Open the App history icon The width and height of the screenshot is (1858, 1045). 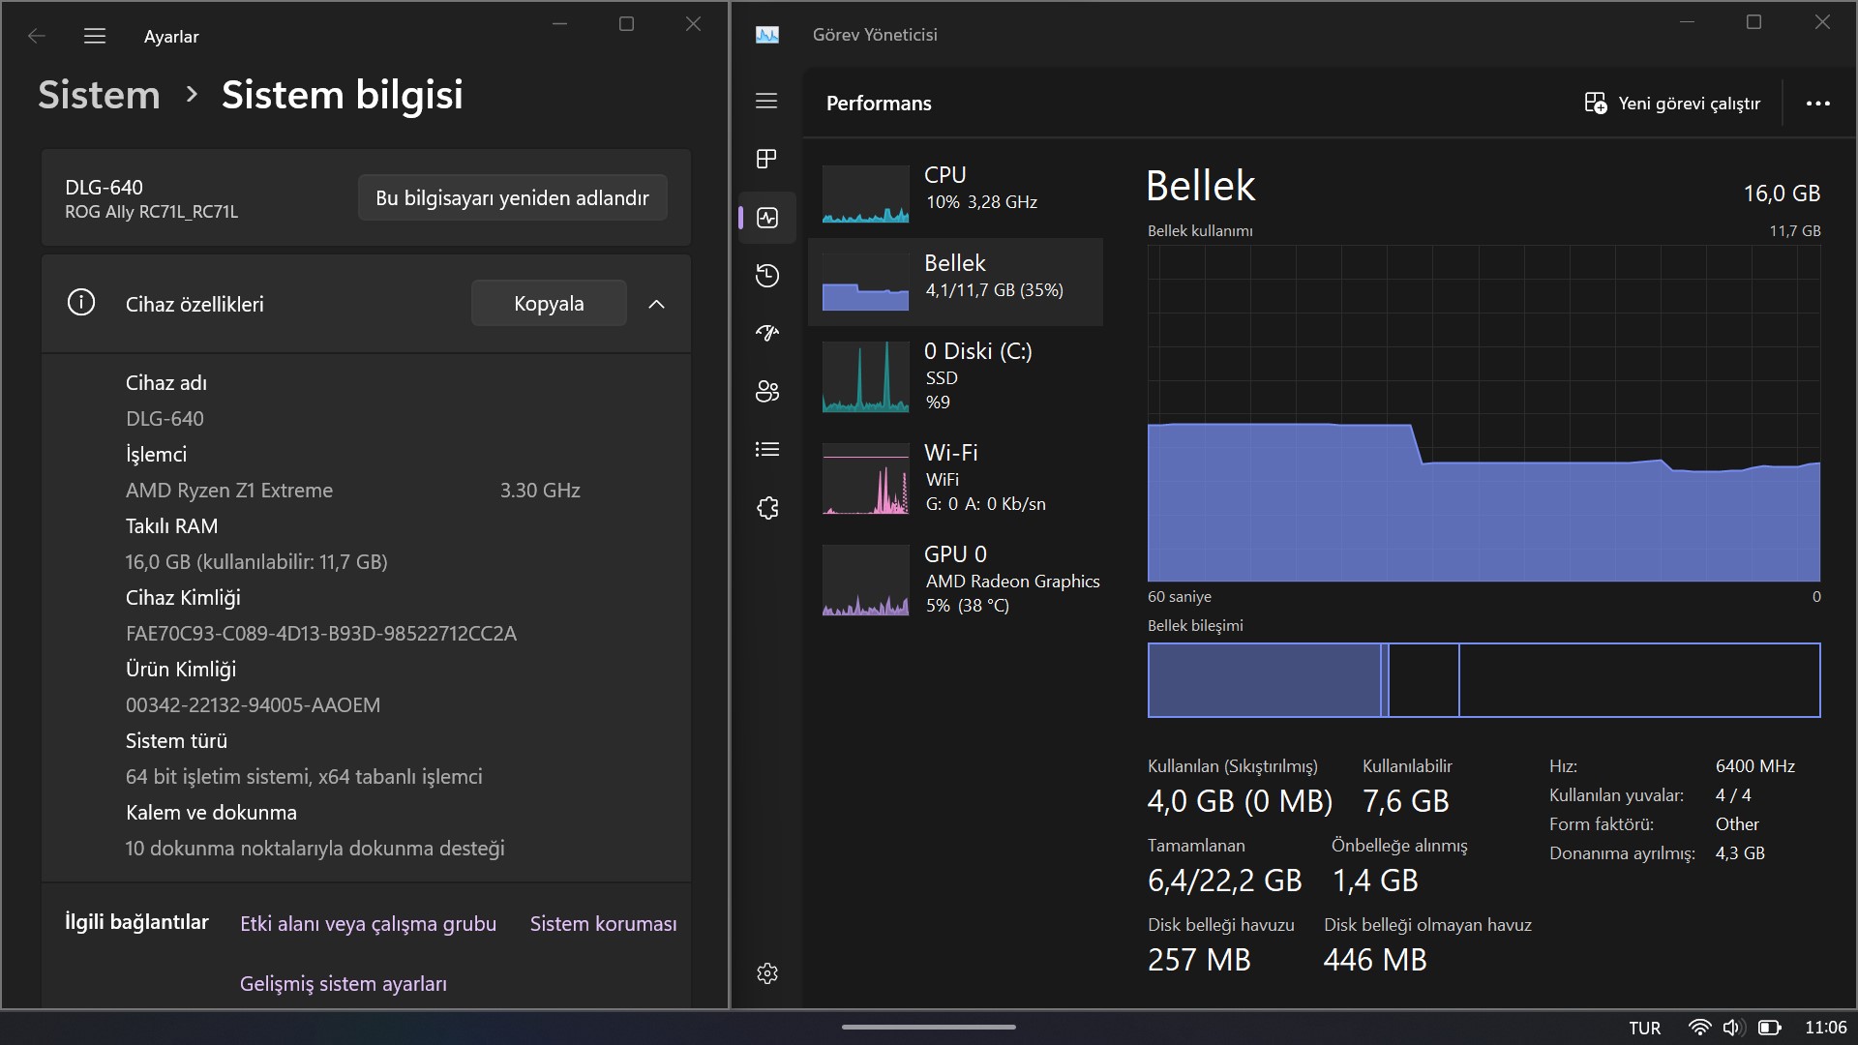pyautogui.click(x=766, y=276)
